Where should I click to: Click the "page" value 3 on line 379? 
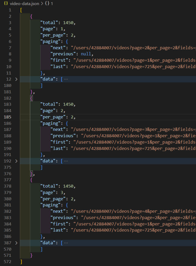pyautogui.click(x=62, y=193)
